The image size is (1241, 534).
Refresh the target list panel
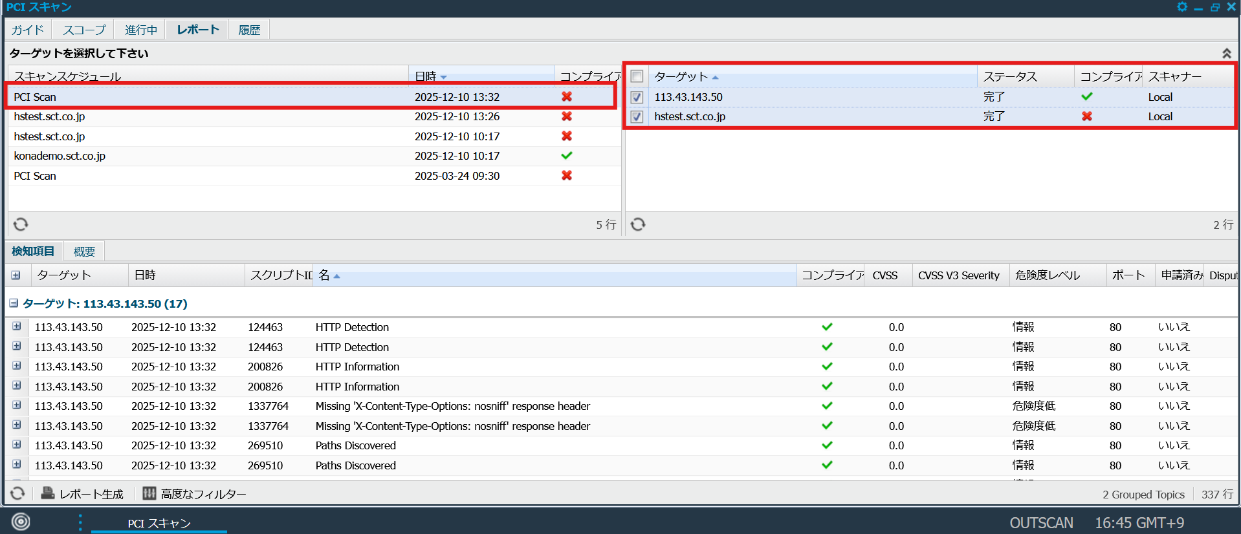(638, 224)
